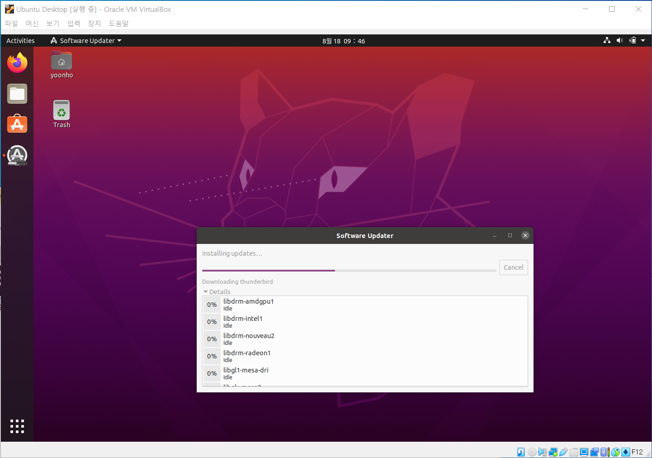652x458 pixels.
Task: Click VirtualBox mouse integration indicator
Action: 615,452
